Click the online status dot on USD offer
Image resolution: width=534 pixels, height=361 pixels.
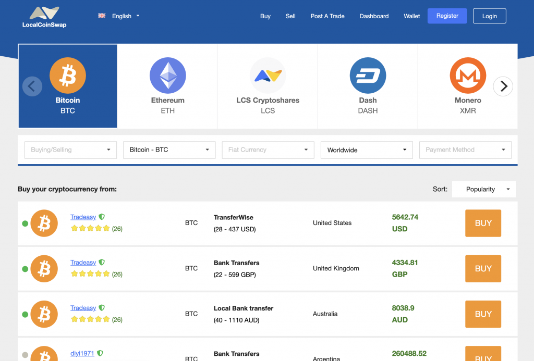pos(25,223)
